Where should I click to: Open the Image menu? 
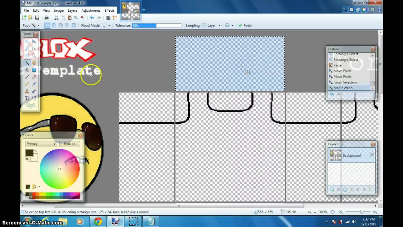[59, 10]
